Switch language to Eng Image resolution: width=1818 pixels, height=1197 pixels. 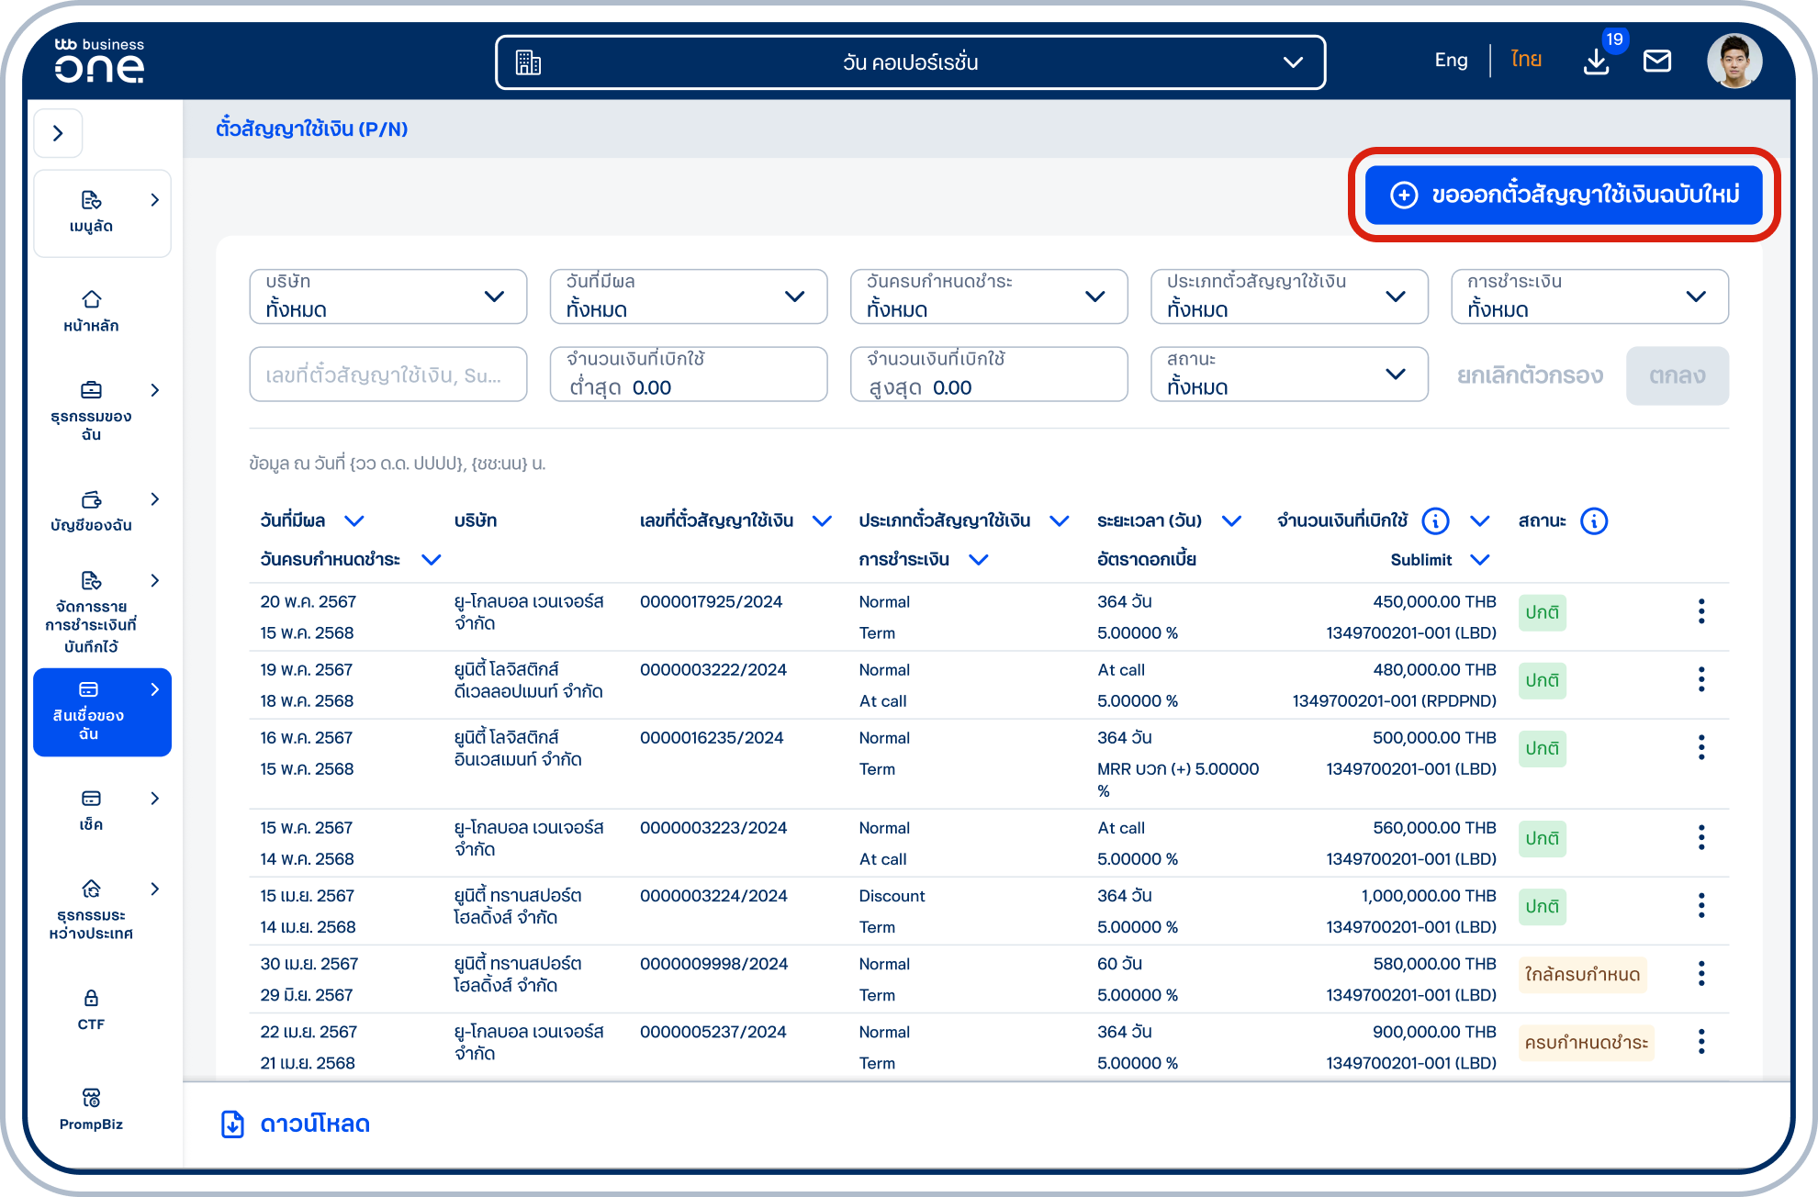[x=1451, y=61]
